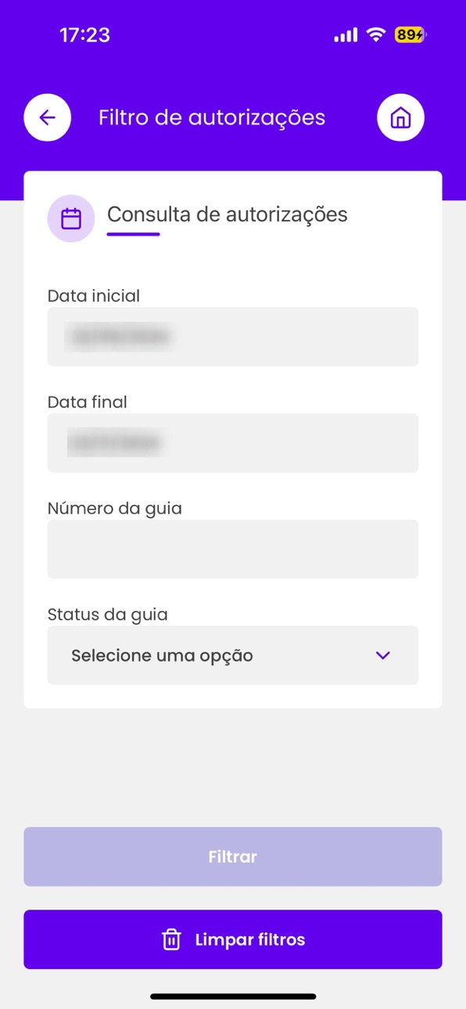The image size is (466, 1009).
Task: Select the Data inicial date field
Action: [x=233, y=336]
